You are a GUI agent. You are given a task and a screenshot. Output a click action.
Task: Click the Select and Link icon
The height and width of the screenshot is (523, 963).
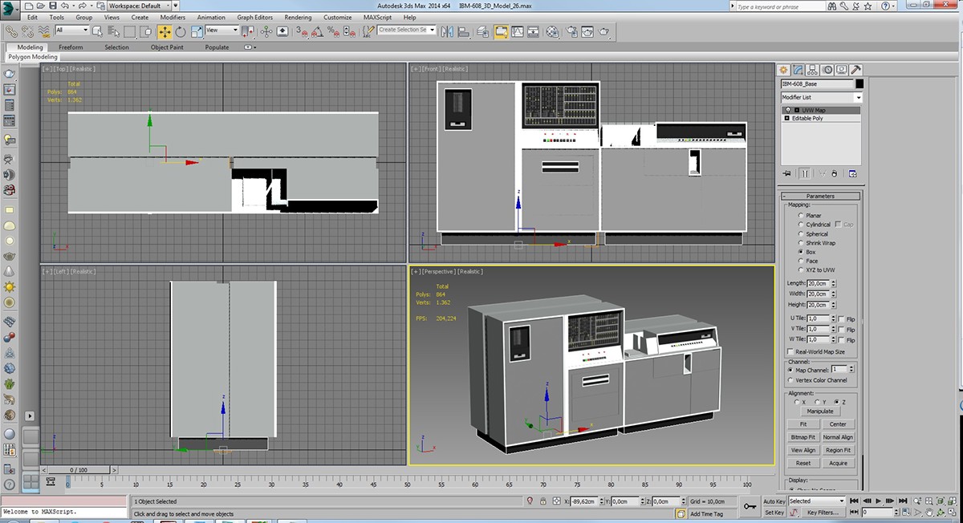point(10,31)
